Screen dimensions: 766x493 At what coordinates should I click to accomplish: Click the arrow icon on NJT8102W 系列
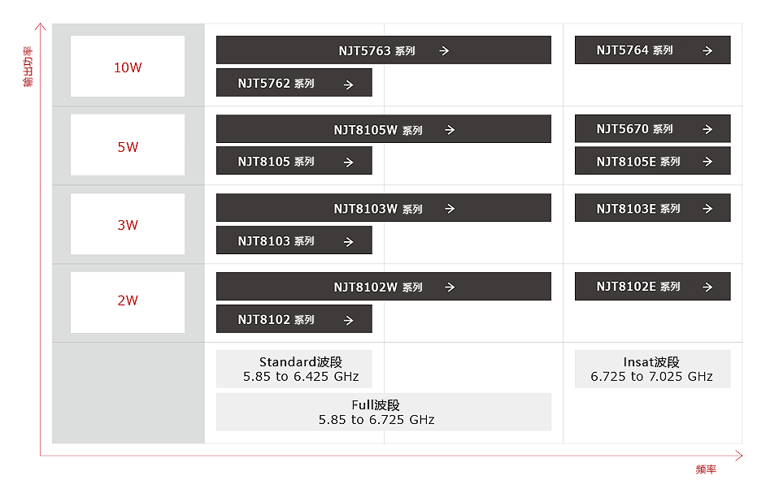[450, 287]
